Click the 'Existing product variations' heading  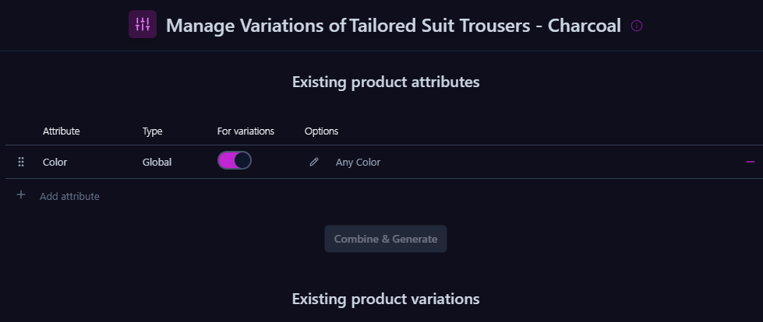click(x=385, y=299)
